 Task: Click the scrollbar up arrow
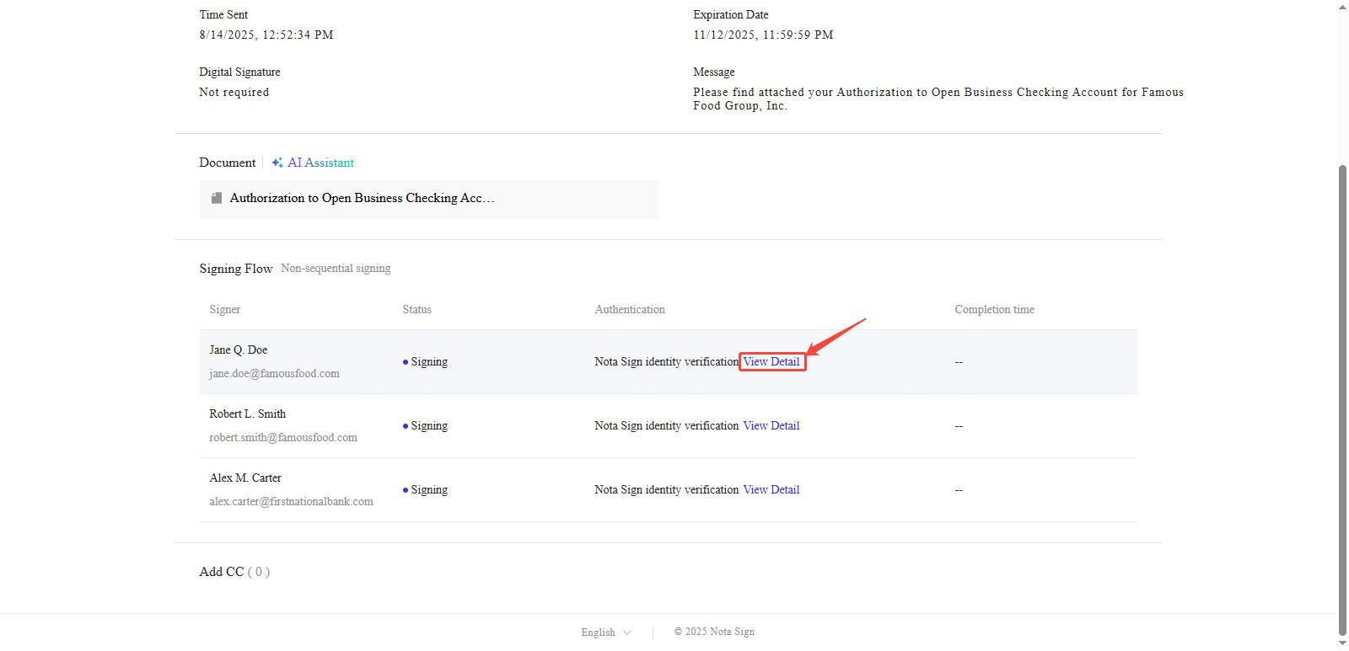coord(1342,7)
